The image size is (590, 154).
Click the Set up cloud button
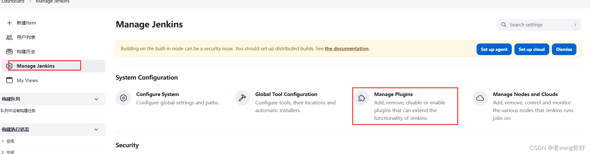tap(532, 49)
